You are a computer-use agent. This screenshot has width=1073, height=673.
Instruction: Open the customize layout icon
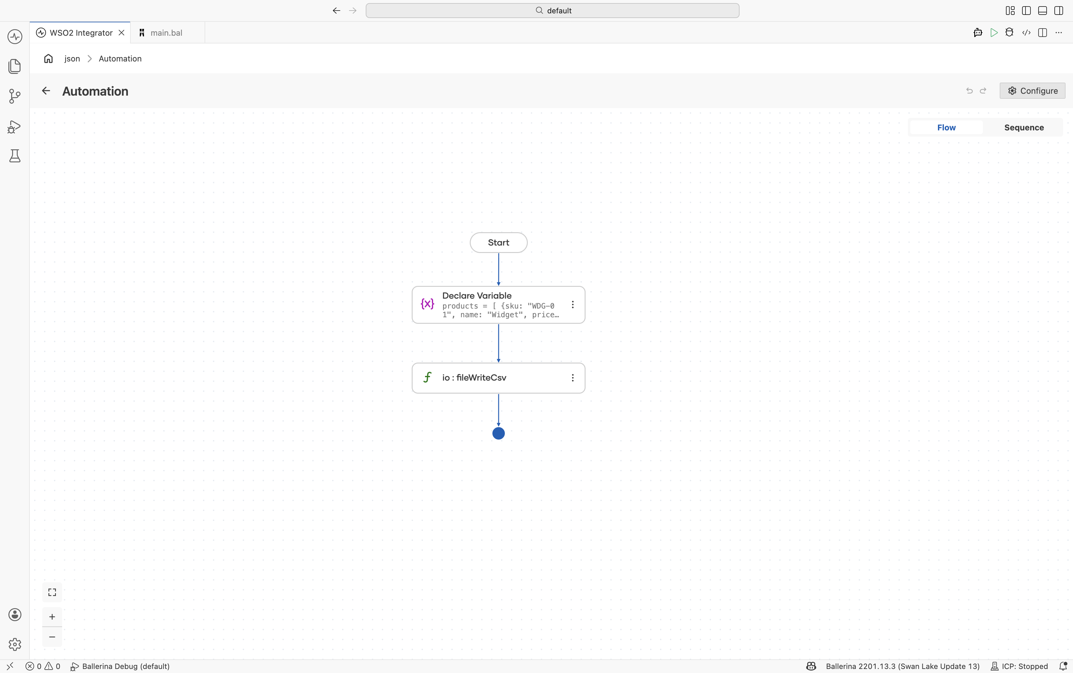point(1010,11)
